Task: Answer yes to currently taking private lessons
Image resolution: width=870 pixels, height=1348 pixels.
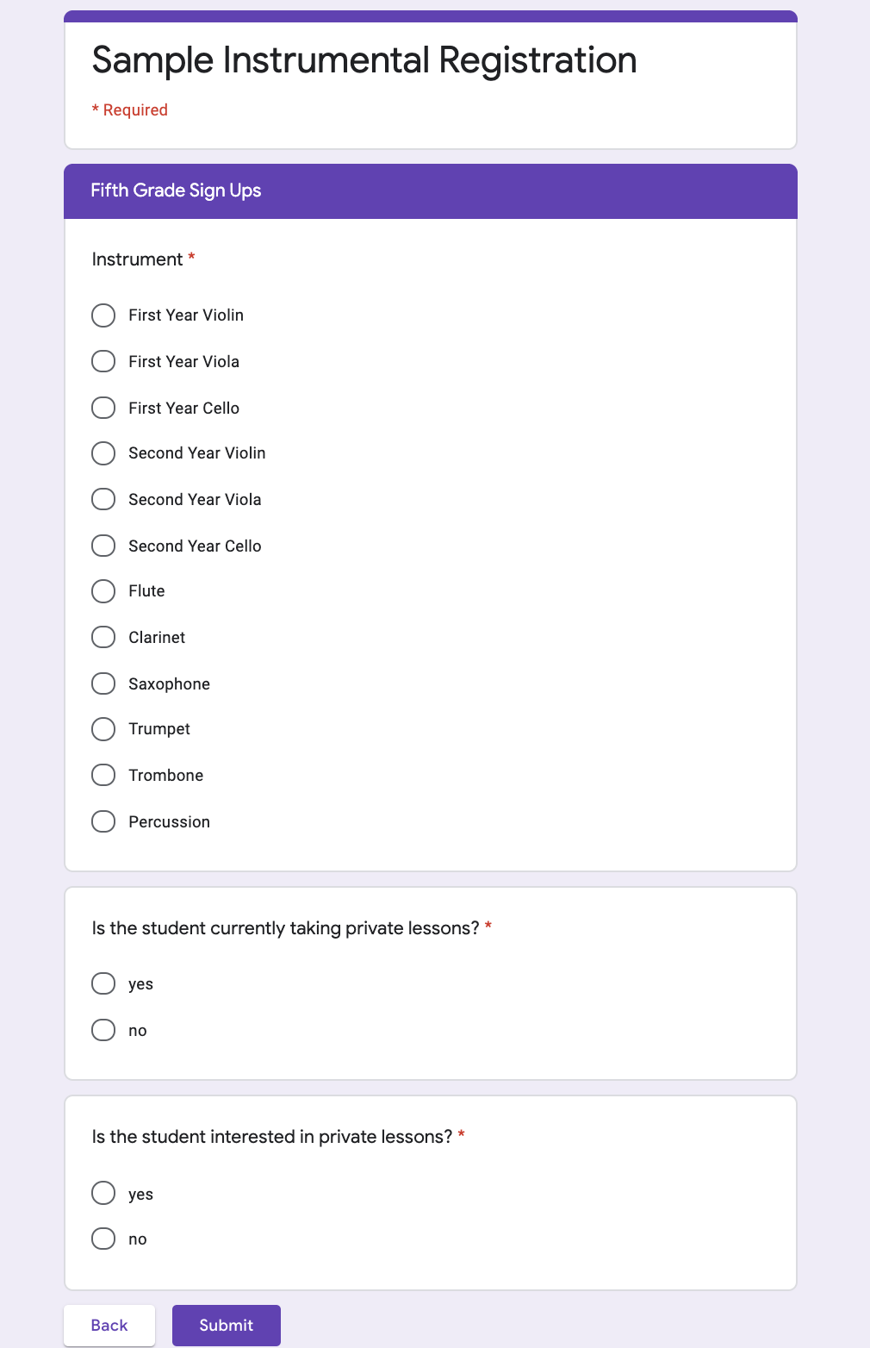Action: 103,983
